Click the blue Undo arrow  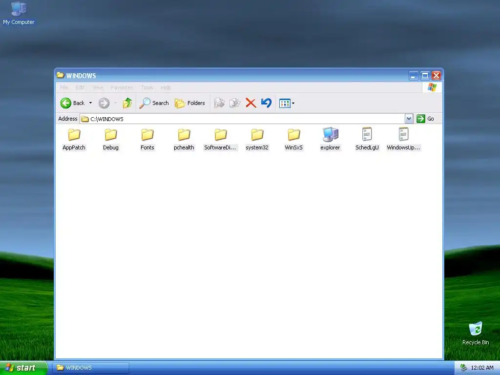pos(266,103)
